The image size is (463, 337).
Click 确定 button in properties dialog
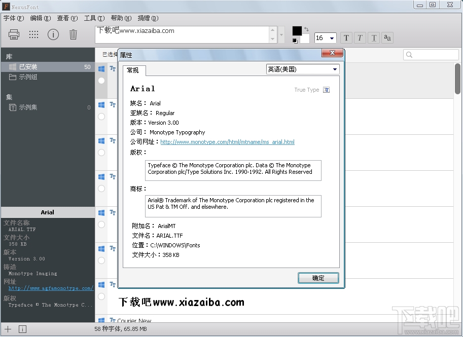[318, 278]
